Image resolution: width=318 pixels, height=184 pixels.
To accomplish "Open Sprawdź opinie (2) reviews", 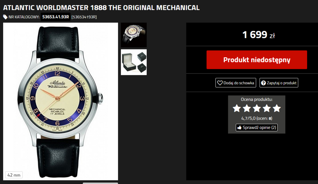I will [257, 128].
